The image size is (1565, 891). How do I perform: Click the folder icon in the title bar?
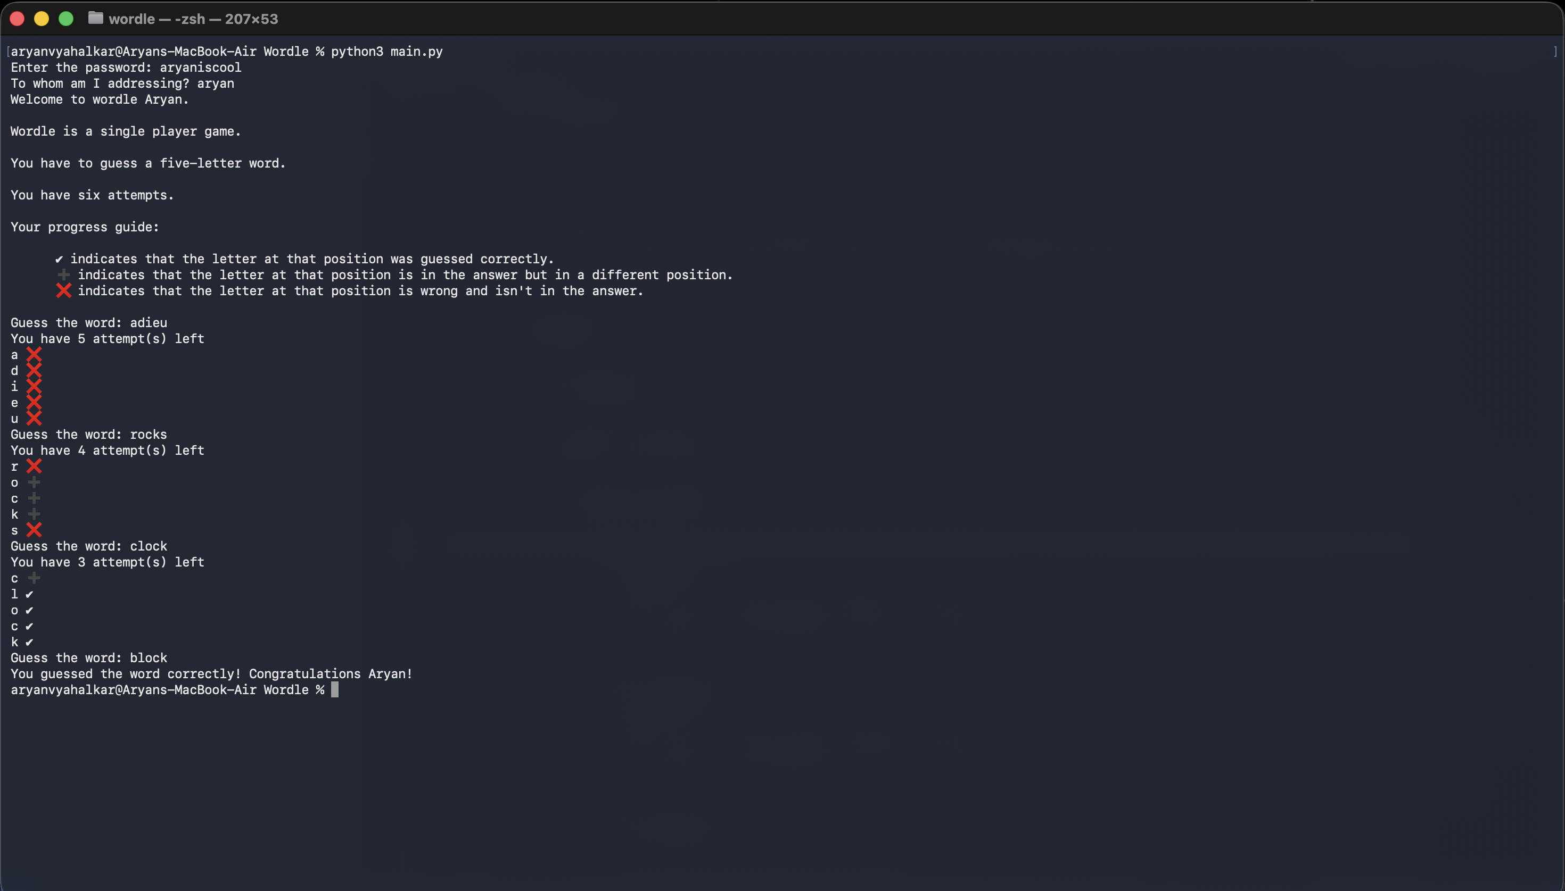(x=95, y=19)
